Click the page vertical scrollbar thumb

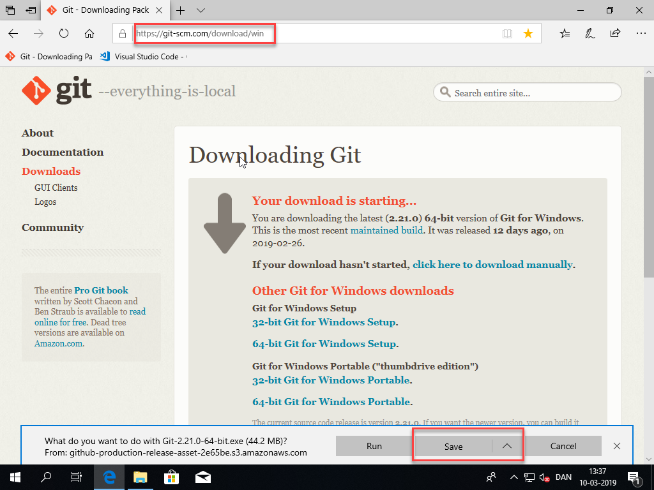coord(649,177)
